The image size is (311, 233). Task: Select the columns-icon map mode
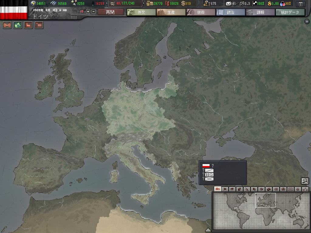(x=276, y=189)
